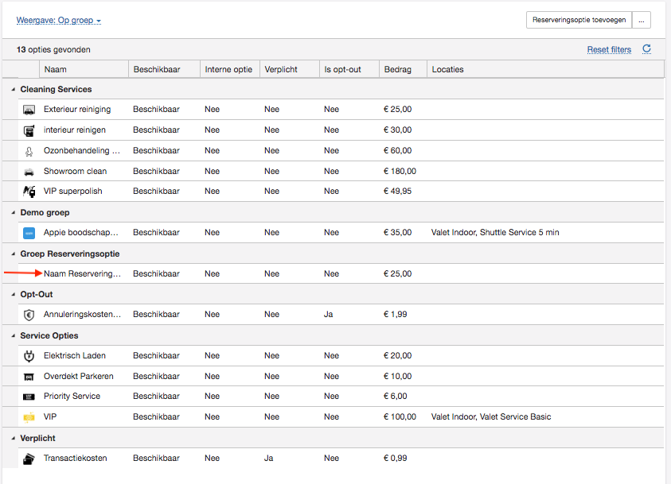Open the Appie boodschap... option
The height and width of the screenshot is (484, 671).
point(81,232)
